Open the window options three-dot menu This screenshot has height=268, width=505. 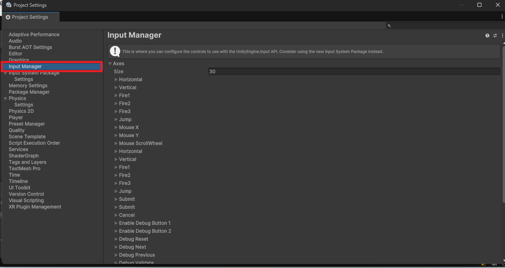pyautogui.click(x=502, y=16)
